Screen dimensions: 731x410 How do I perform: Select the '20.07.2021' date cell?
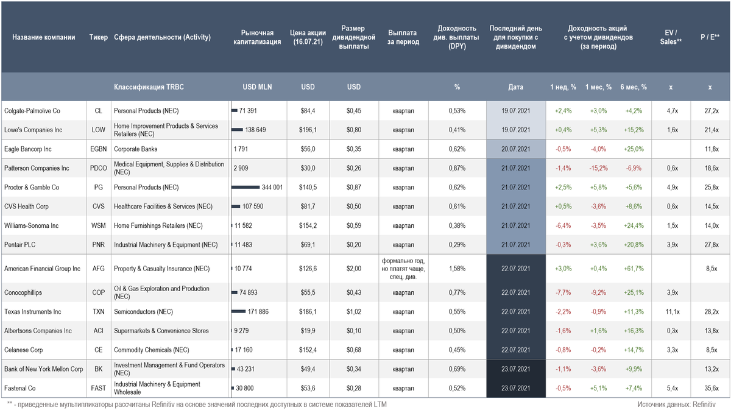(x=515, y=149)
